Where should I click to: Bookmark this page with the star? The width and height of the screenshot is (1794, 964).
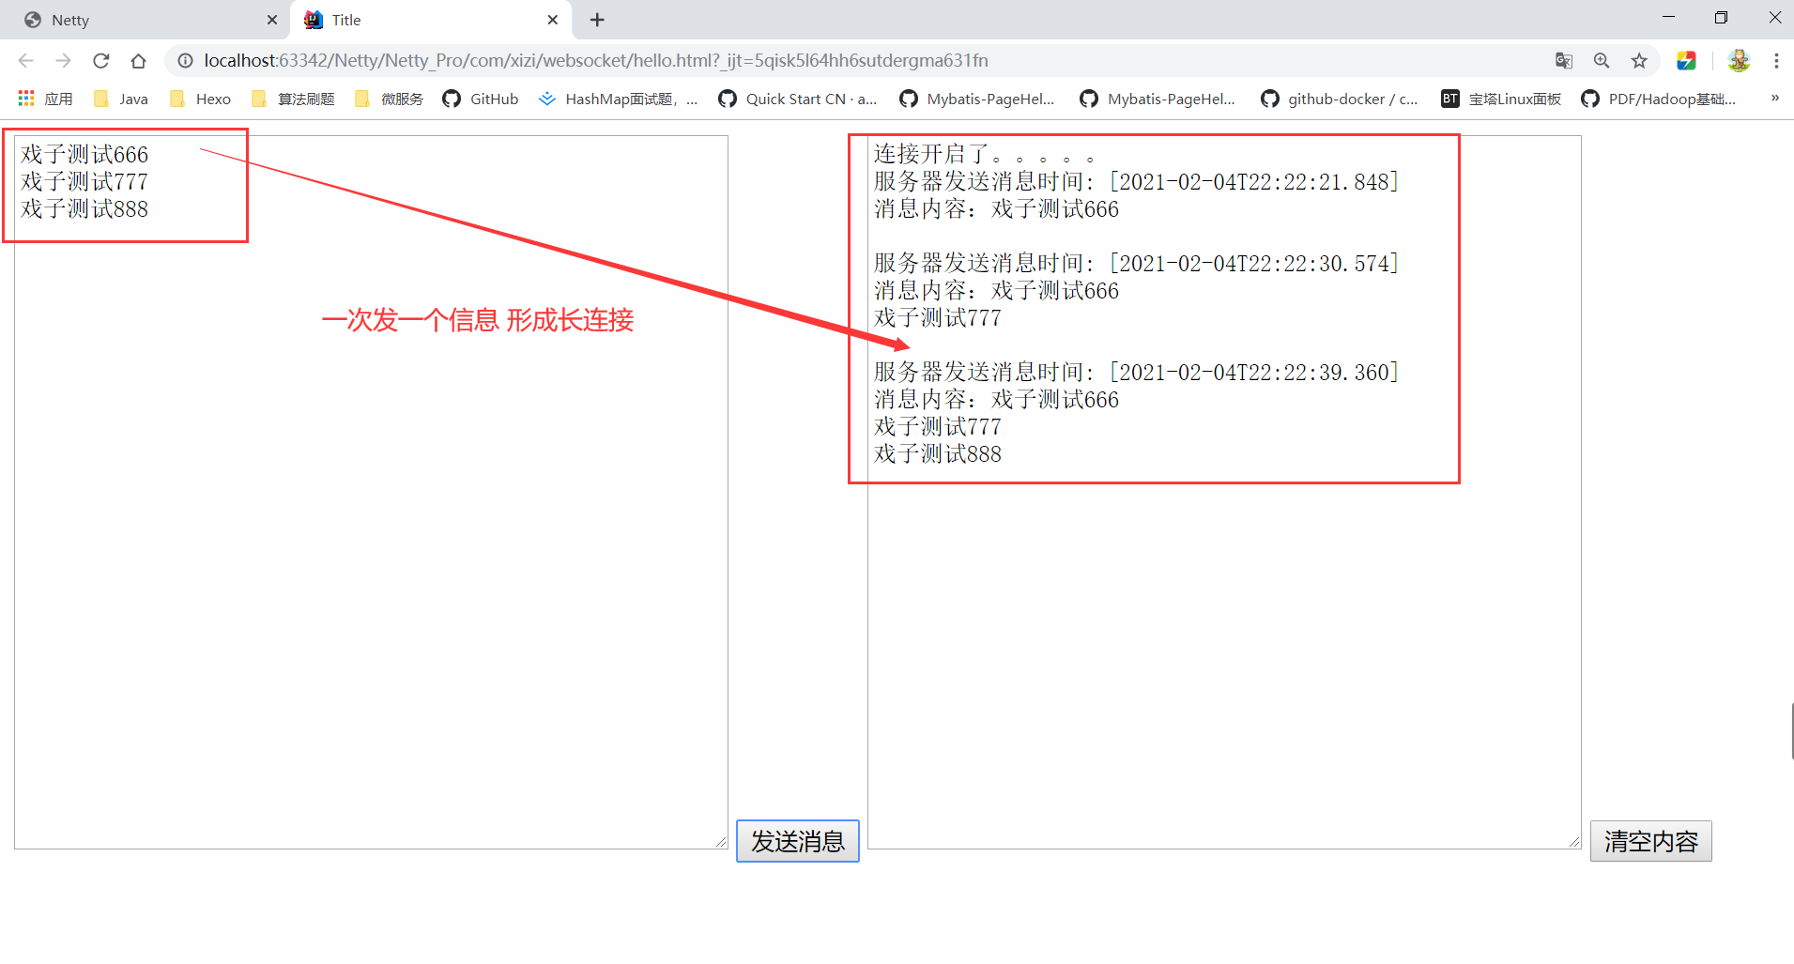[1639, 61]
